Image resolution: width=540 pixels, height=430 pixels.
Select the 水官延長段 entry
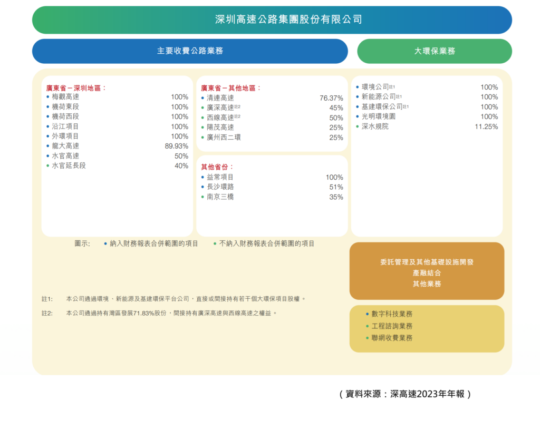tap(69, 166)
